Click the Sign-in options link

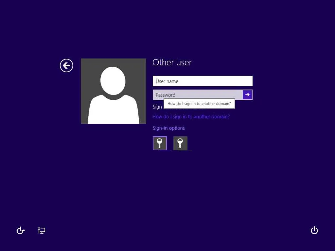(x=168, y=128)
